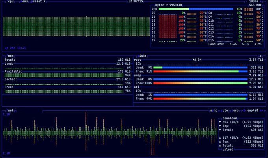Click the efi Free 99% bar

(200, 99)
